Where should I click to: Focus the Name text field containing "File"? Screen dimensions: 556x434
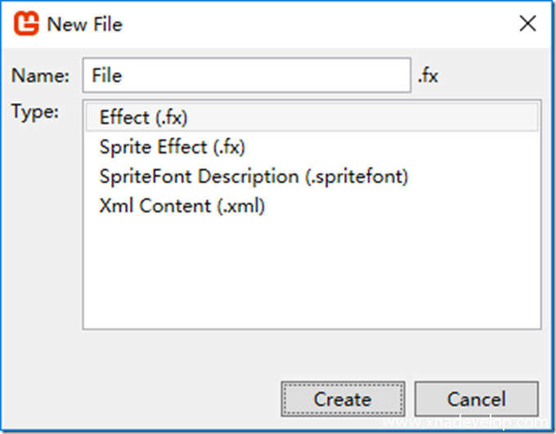pyautogui.click(x=245, y=76)
